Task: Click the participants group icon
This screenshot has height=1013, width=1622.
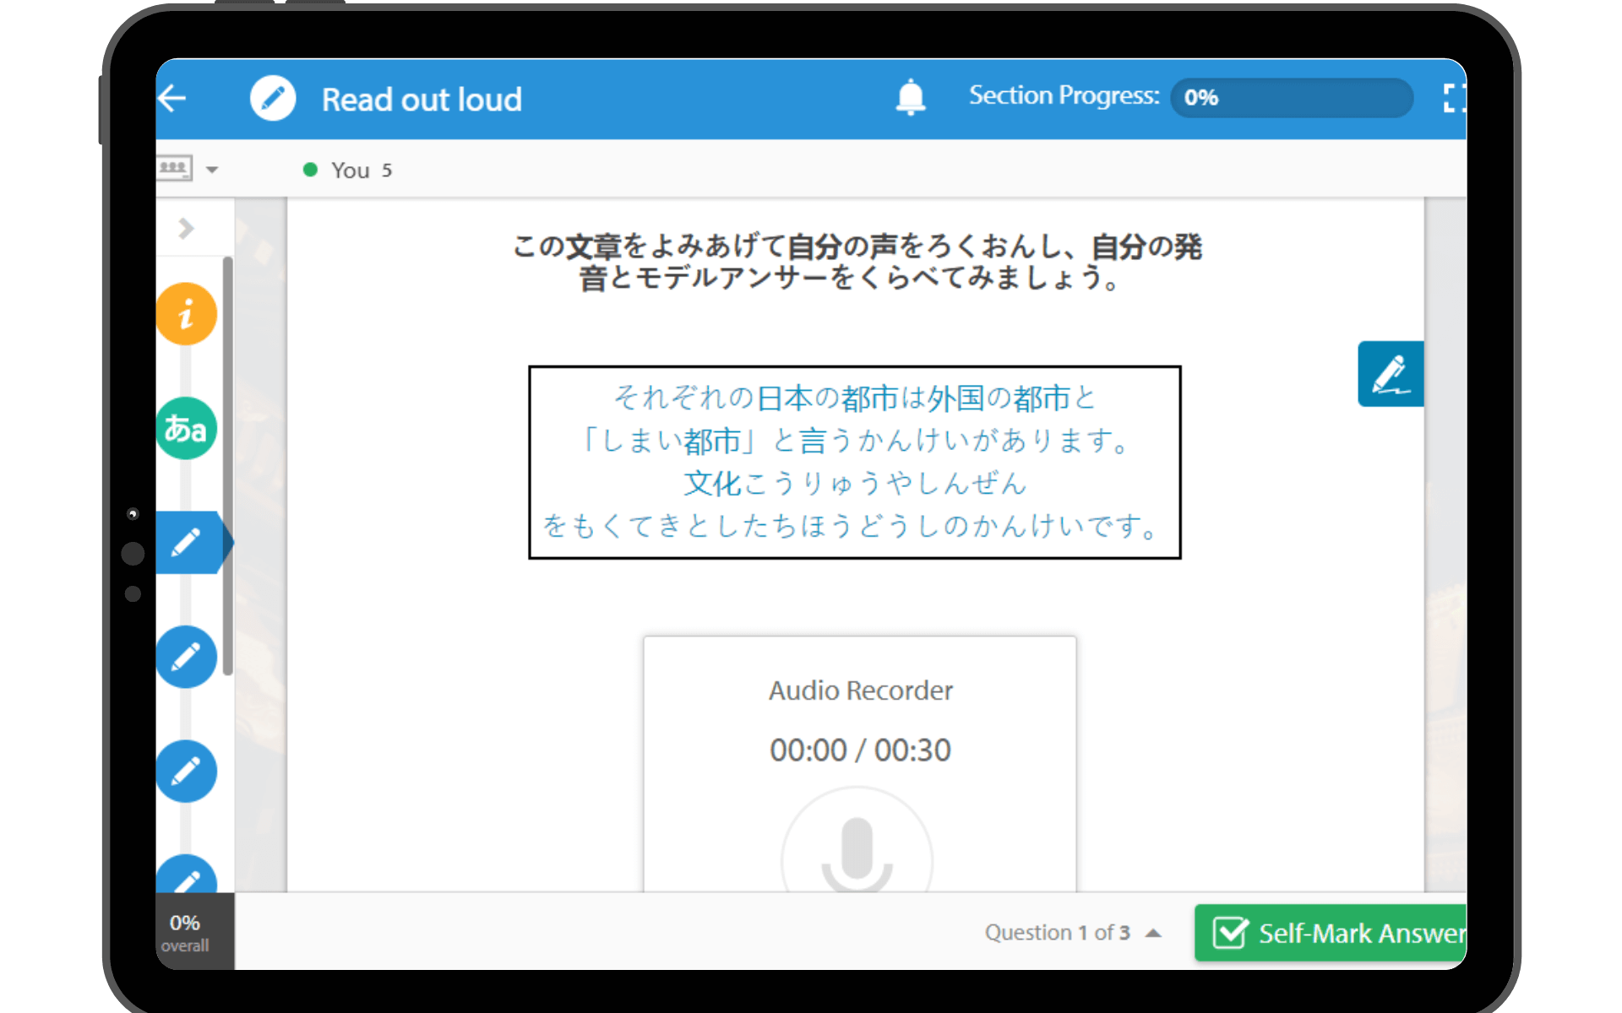Action: [174, 168]
